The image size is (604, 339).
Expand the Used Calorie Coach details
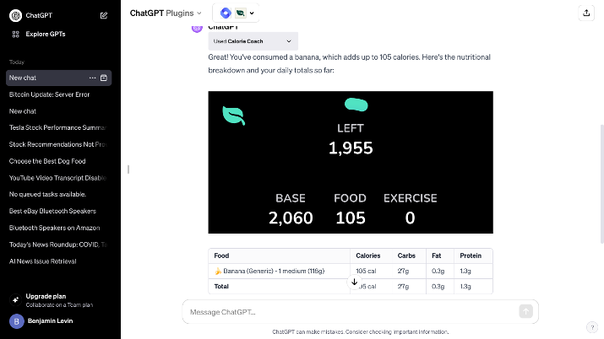coord(253,41)
